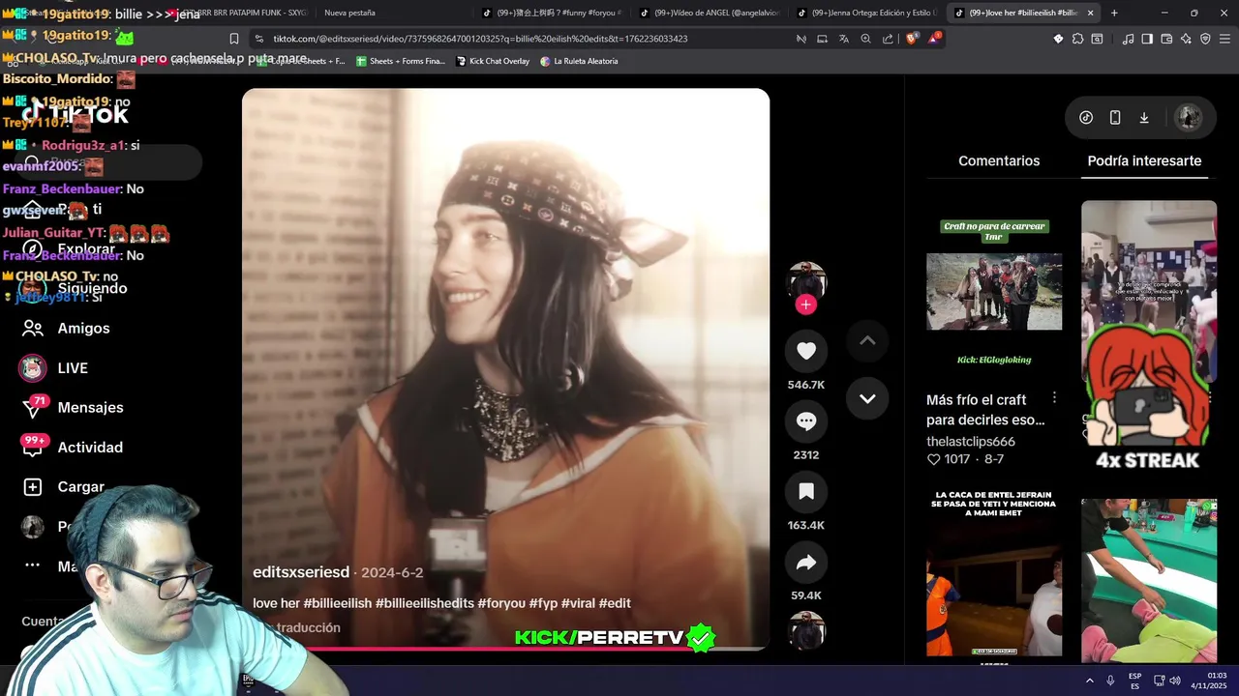
Task: Open the three-dot menu on the 'Más frío el craft' card
Action: [x=1054, y=398]
